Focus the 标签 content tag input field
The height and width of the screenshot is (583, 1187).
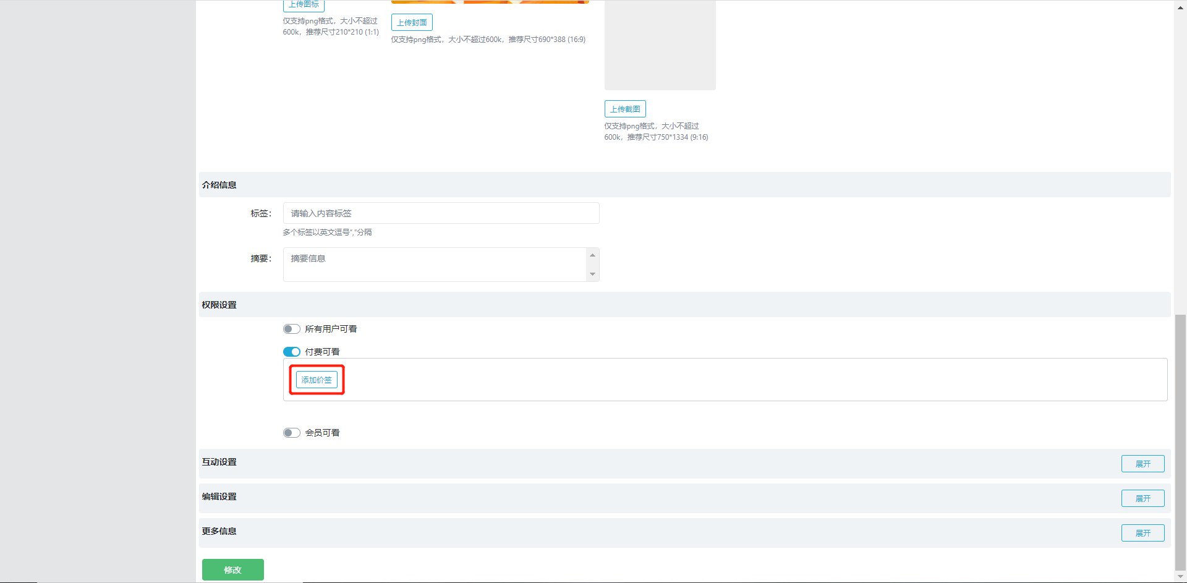coord(441,213)
